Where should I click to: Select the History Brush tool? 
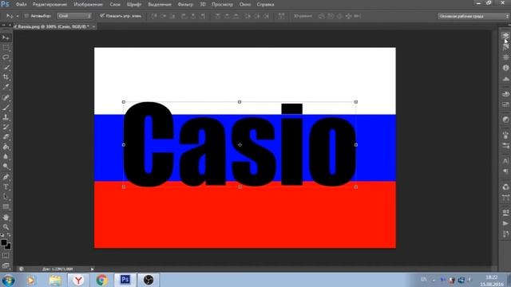point(6,127)
